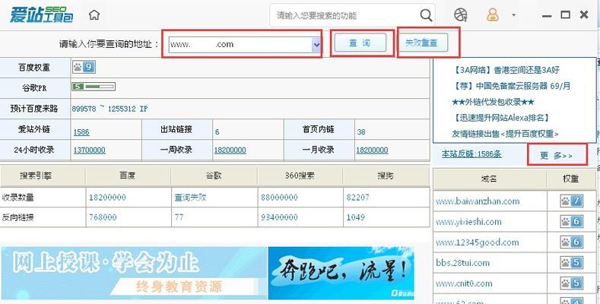Click 360搜索 反向链接 93400000

(279, 217)
